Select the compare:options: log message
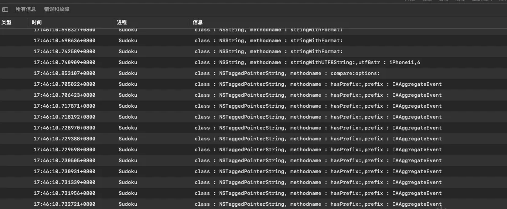The width and height of the screenshot is (507, 209). coord(287,73)
